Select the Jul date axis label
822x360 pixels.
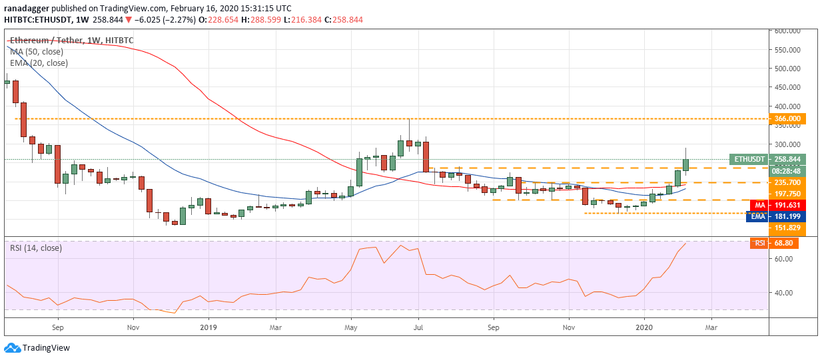point(418,327)
